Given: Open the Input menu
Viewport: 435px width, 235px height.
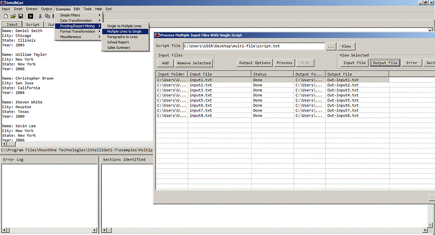Looking at the screenshot, I should coord(6,9).
